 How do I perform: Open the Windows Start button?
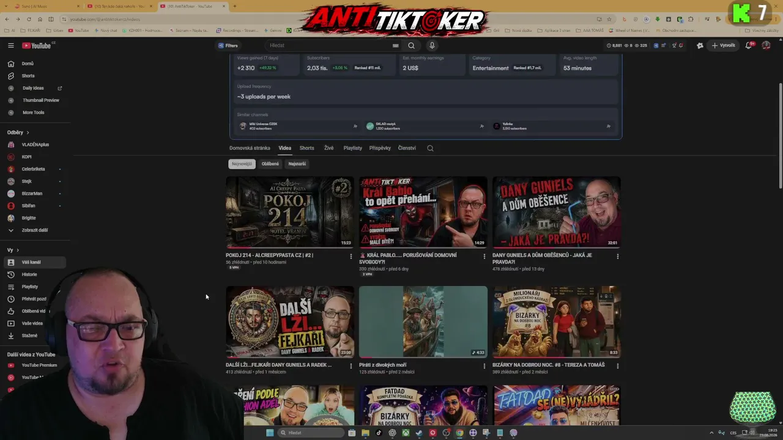point(270,433)
